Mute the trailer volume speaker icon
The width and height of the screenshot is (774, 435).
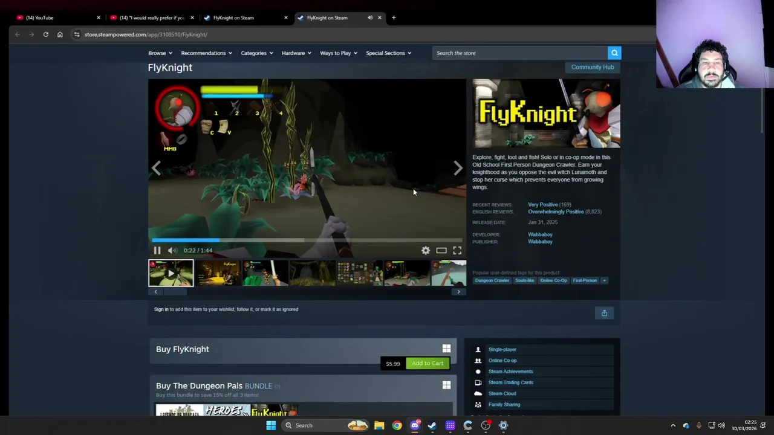(x=172, y=250)
